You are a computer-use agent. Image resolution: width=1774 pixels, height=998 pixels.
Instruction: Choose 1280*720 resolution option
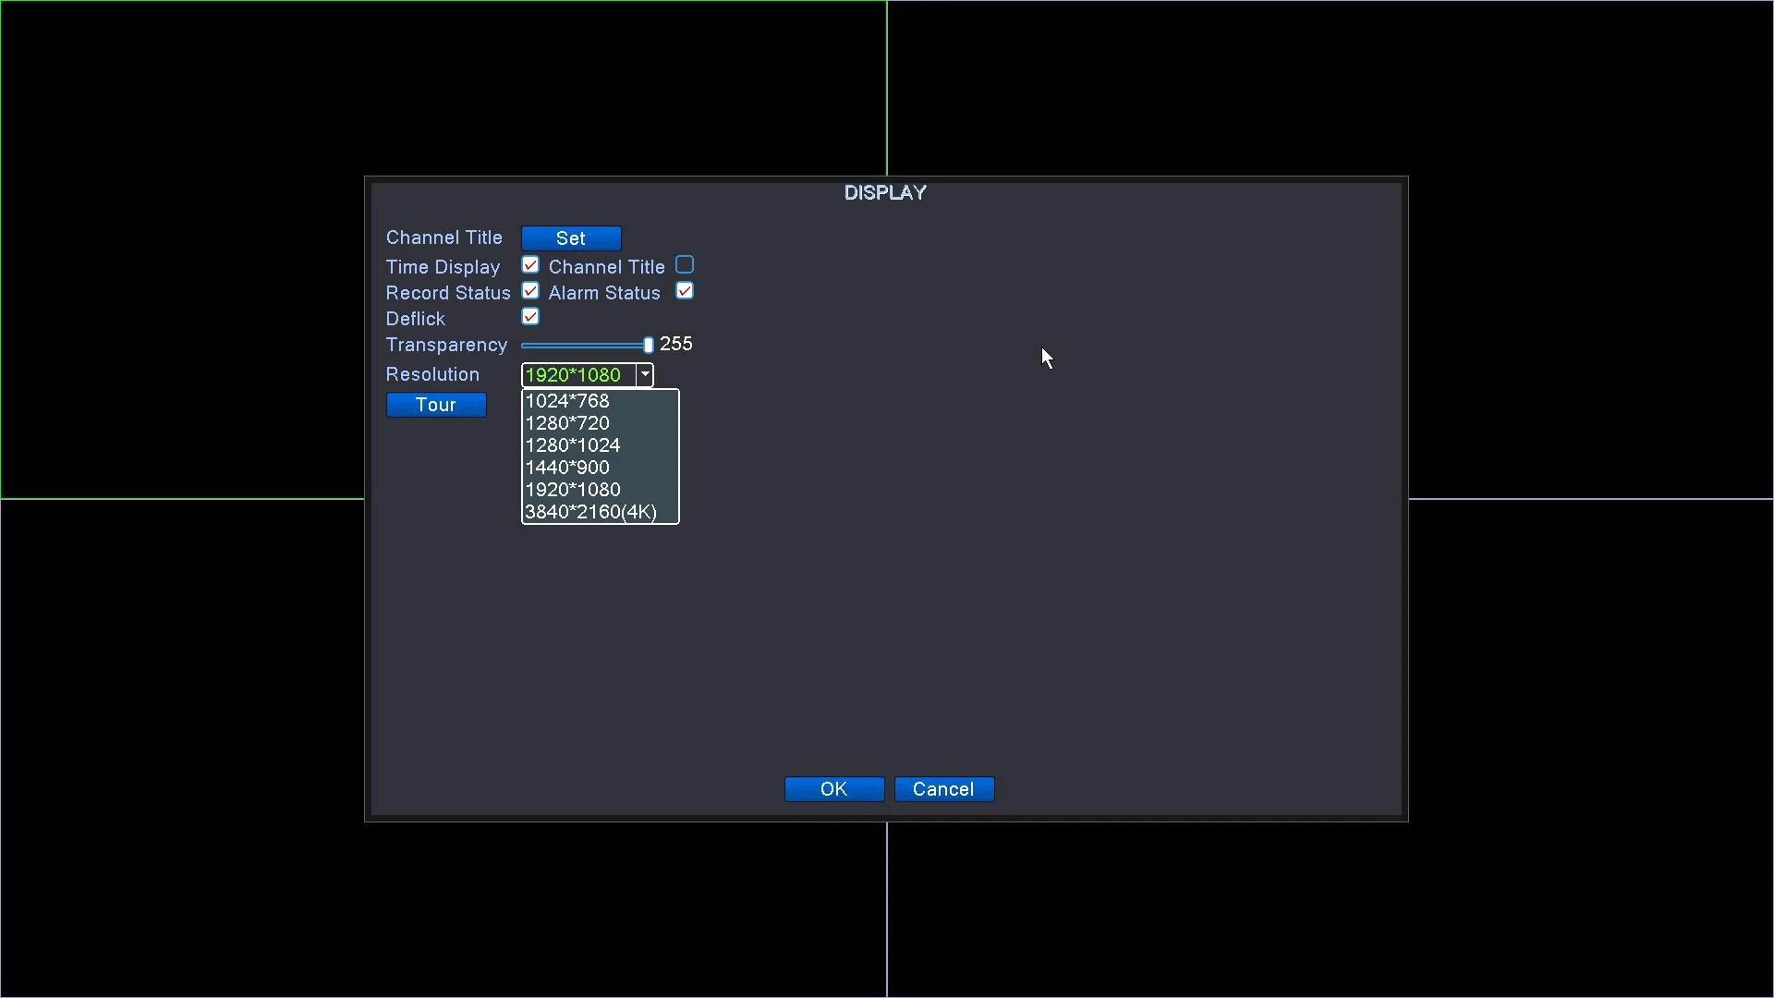[567, 423]
